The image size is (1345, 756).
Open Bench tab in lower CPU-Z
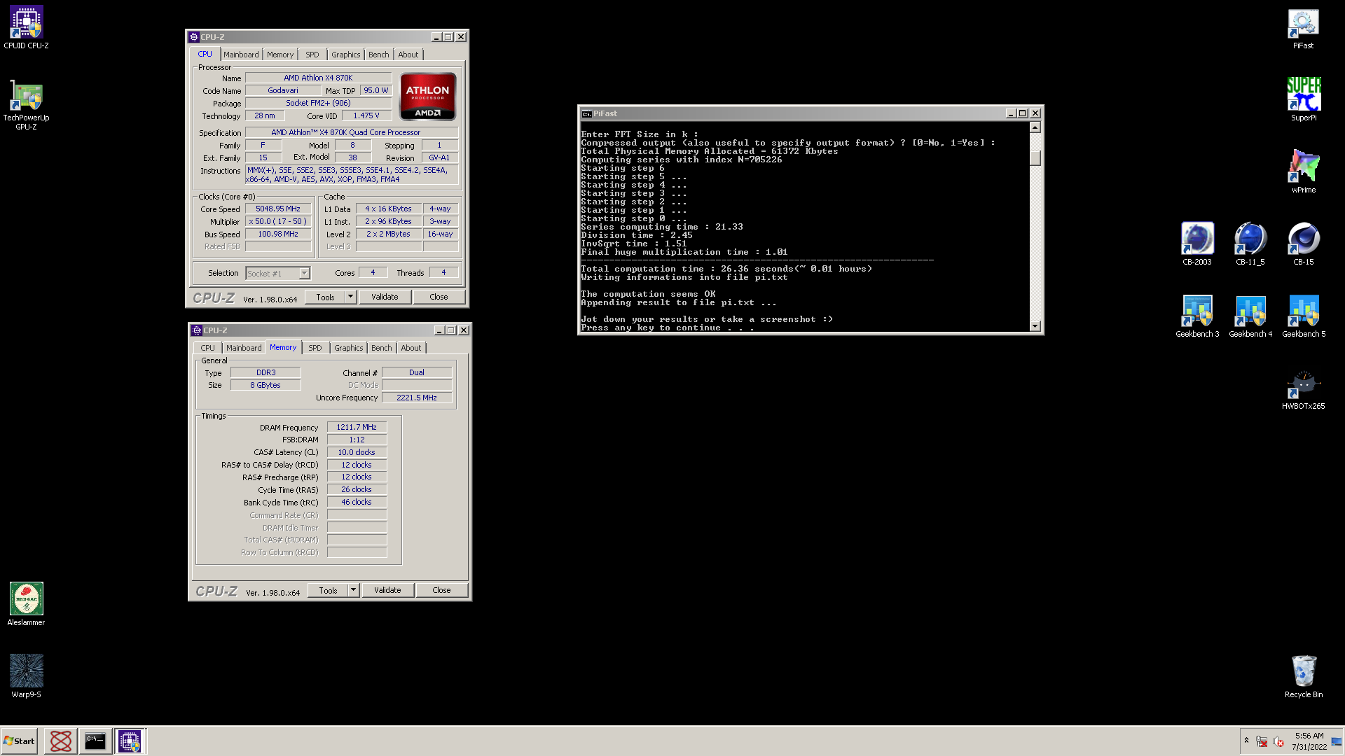pyautogui.click(x=381, y=348)
